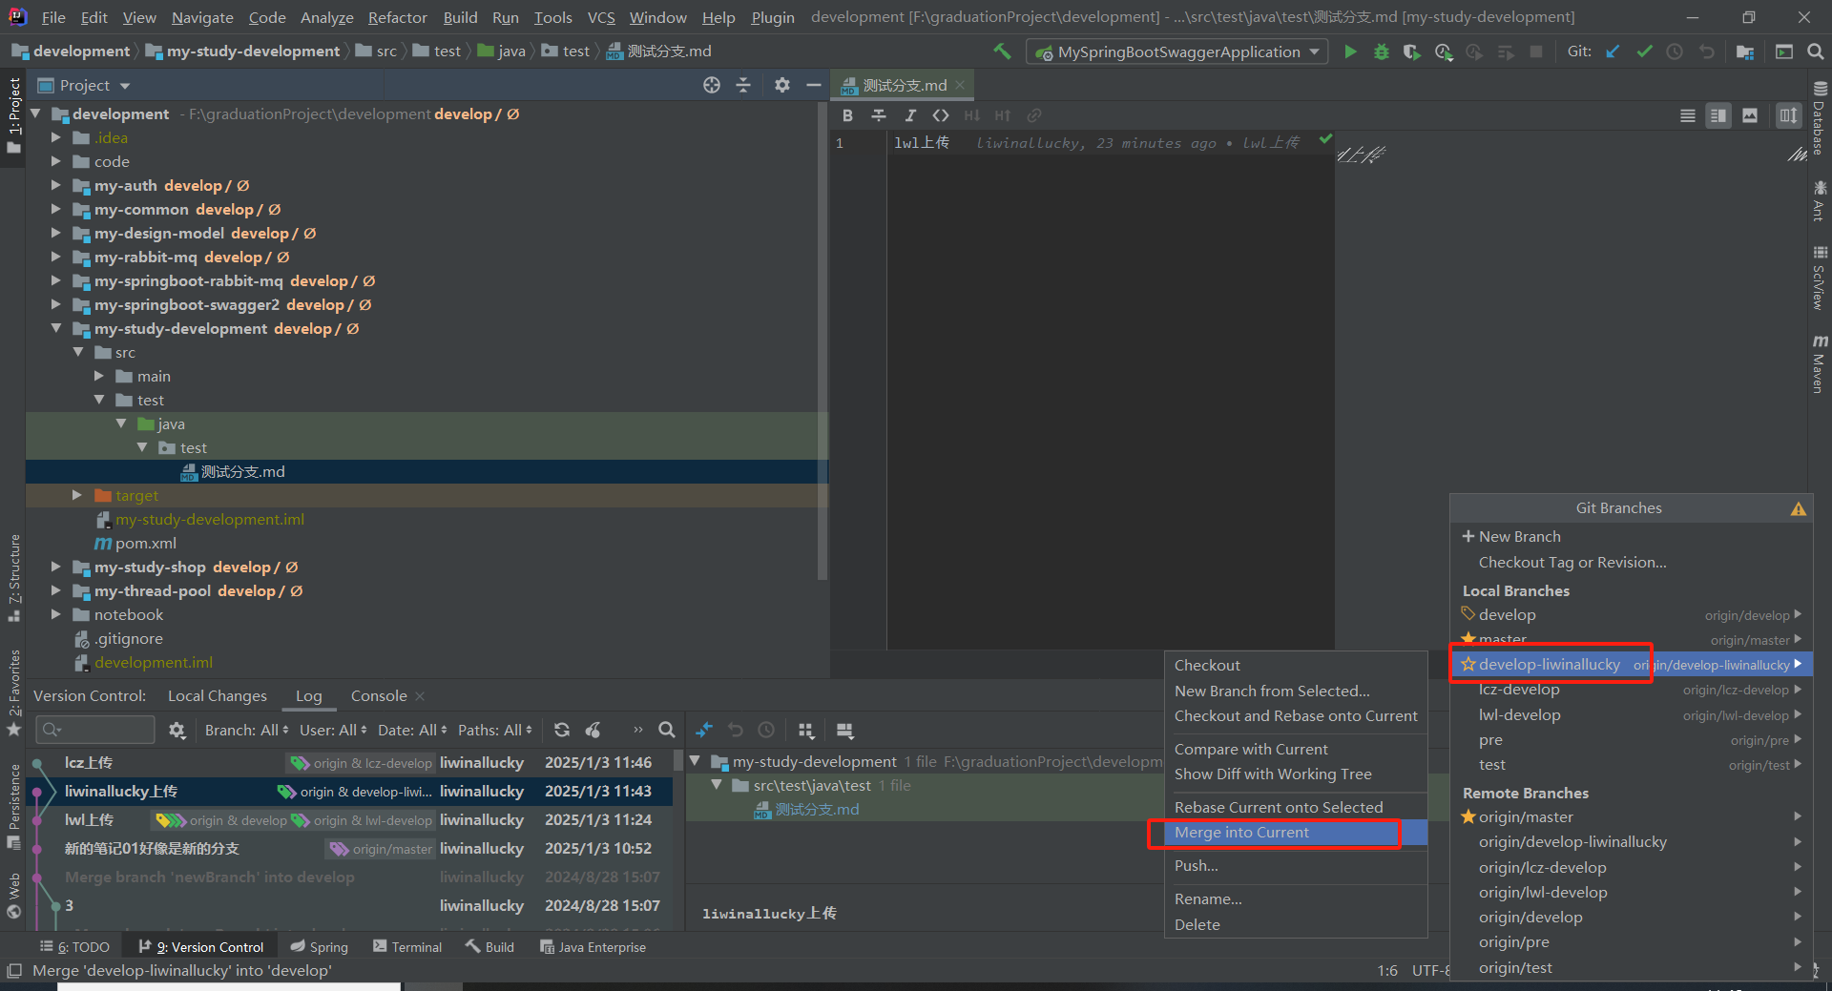Screen dimensions: 1832x991
Task: Open the Database tool window
Action: click(1820, 118)
